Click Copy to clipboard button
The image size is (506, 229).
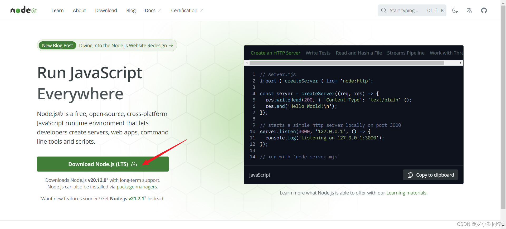[430, 175]
